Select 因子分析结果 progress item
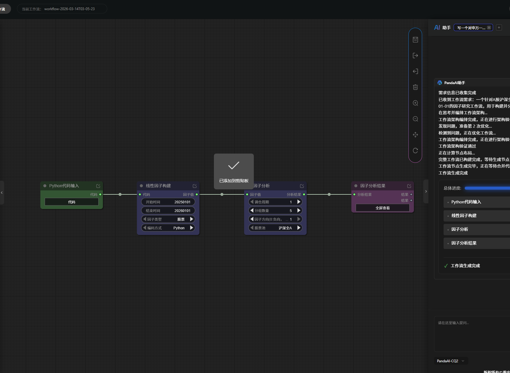Screen dimensions: 510x373 point(477,243)
